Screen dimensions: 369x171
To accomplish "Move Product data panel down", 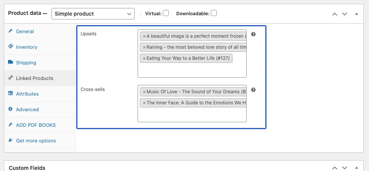I will pyautogui.click(x=345, y=14).
